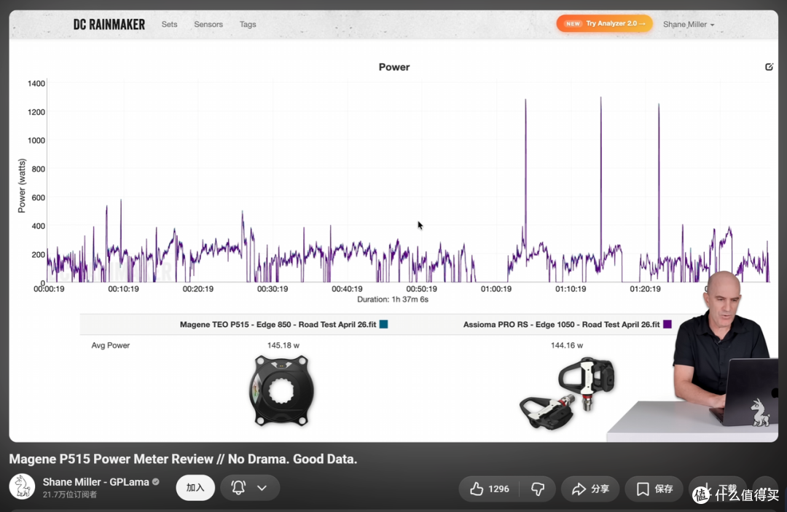Viewport: 787px width, 512px height.
Task: Click the 145.18 w average power value
Action: tap(283, 345)
